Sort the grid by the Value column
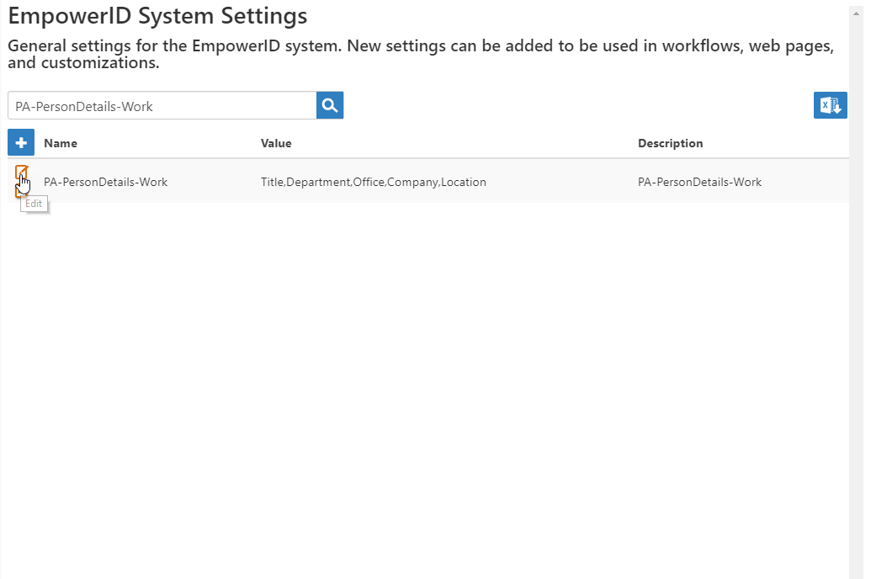871x579 pixels. 276,143
